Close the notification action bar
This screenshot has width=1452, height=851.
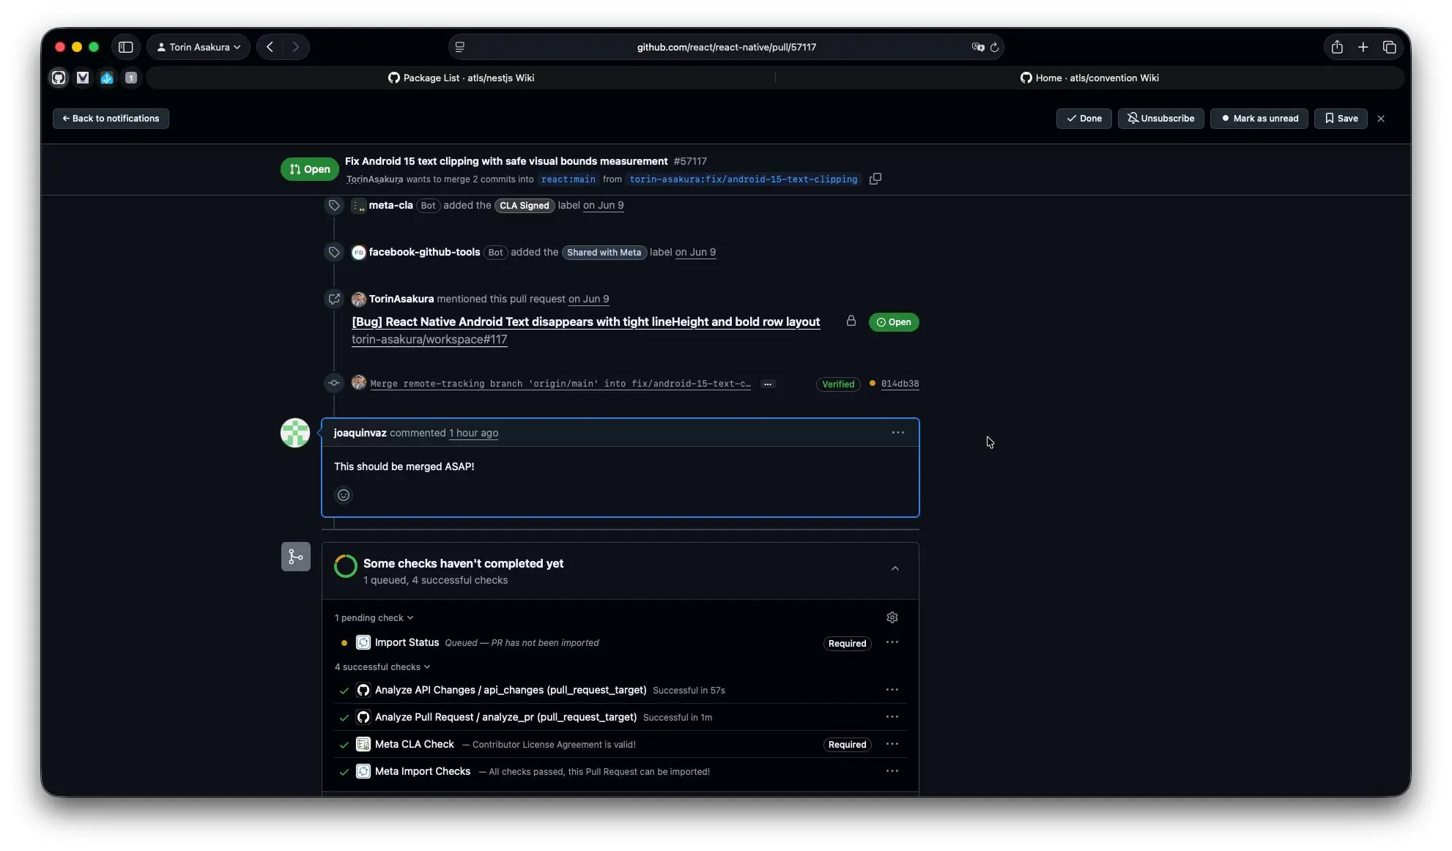pos(1381,119)
